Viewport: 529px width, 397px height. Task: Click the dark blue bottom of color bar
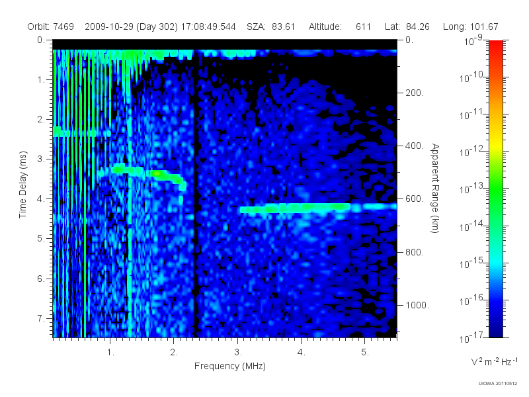click(x=495, y=329)
